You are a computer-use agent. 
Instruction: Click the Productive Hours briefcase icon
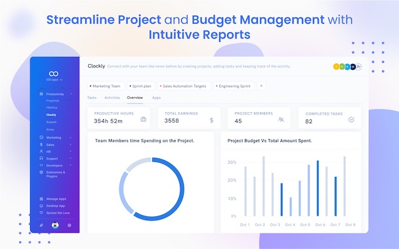click(x=143, y=119)
